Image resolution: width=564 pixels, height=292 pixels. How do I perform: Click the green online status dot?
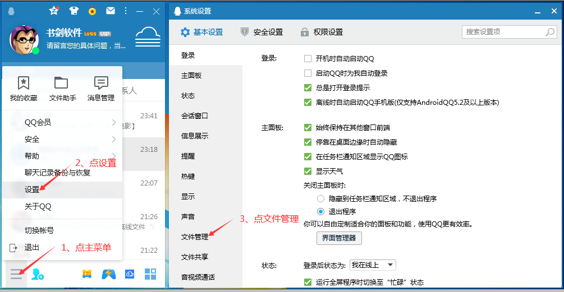pyautogui.click(x=35, y=50)
